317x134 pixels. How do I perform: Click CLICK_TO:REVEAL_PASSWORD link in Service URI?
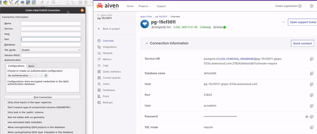pyautogui.click(x=236, y=59)
